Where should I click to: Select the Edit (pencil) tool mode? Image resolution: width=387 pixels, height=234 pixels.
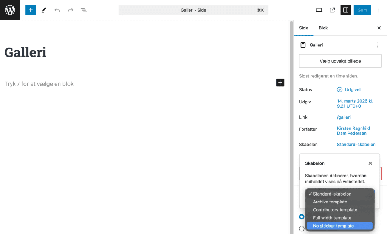pyautogui.click(x=43, y=10)
